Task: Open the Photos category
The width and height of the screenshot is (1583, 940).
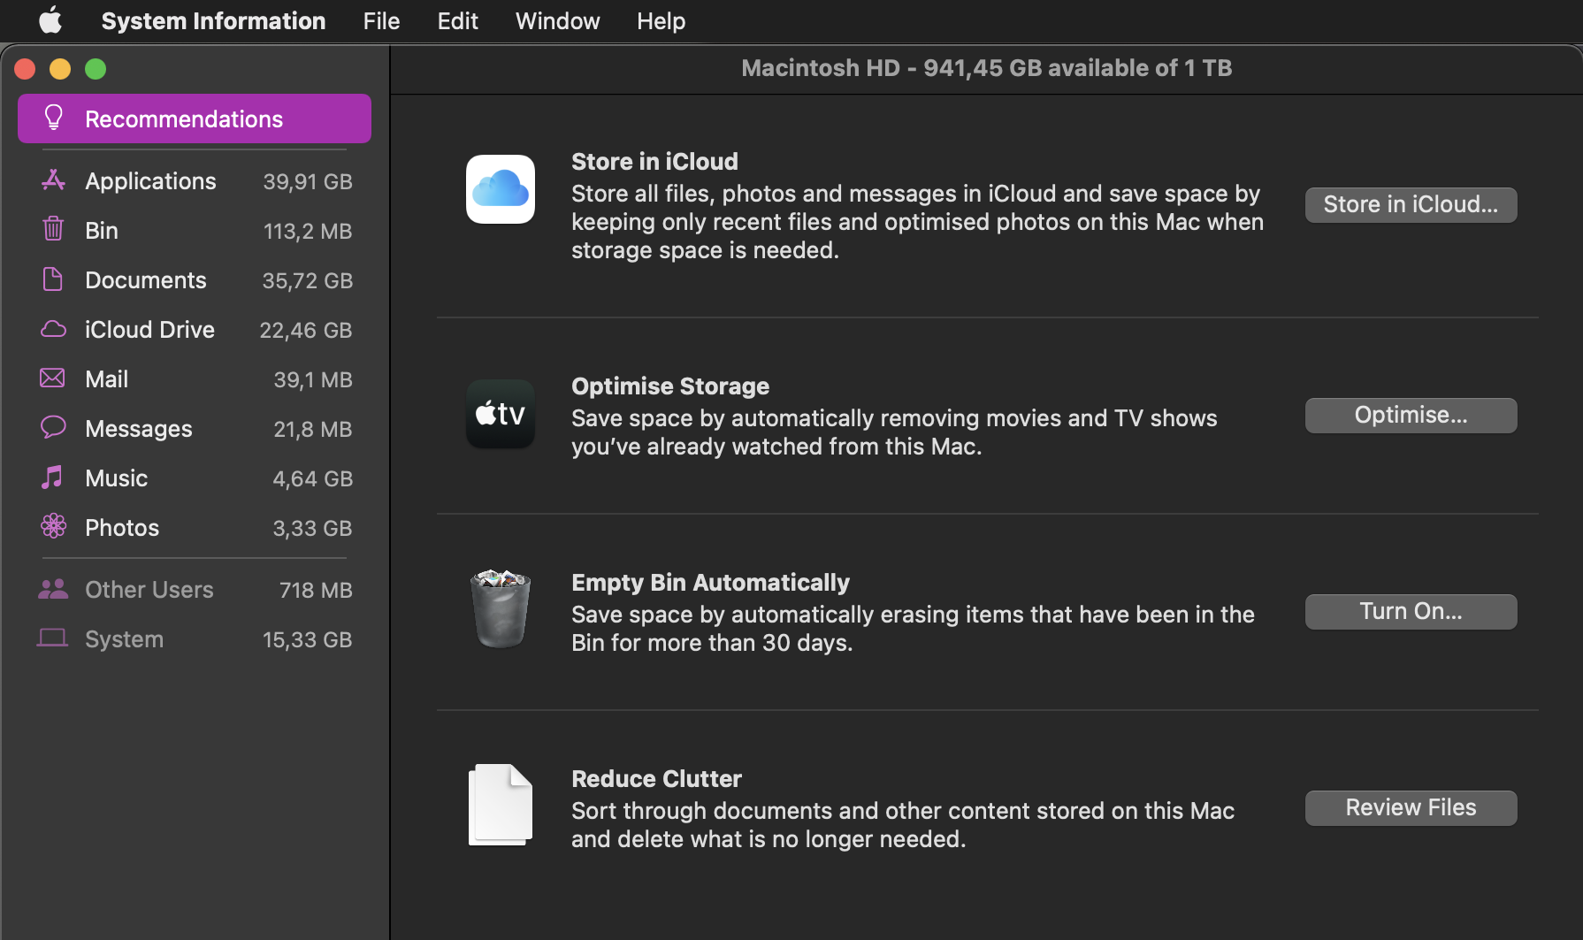Action: tap(195, 528)
